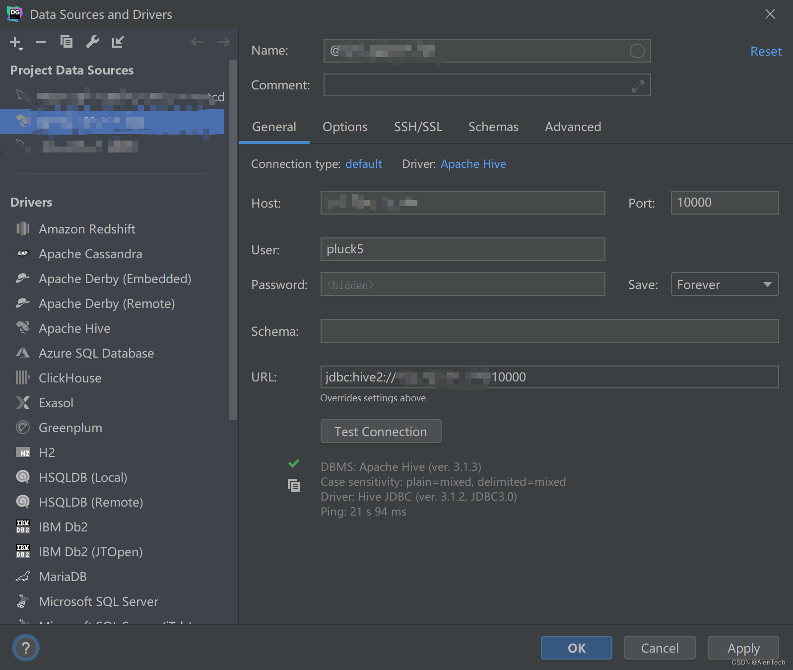Focus the Host input field
793x670 pixels.
(463, 203)
